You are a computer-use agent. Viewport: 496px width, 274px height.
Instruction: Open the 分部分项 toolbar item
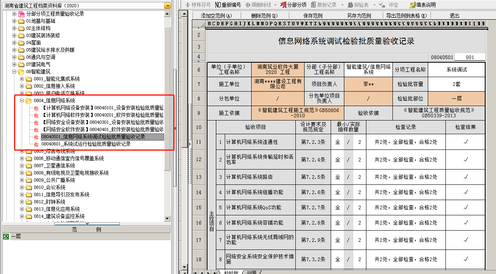pos(293,5)
